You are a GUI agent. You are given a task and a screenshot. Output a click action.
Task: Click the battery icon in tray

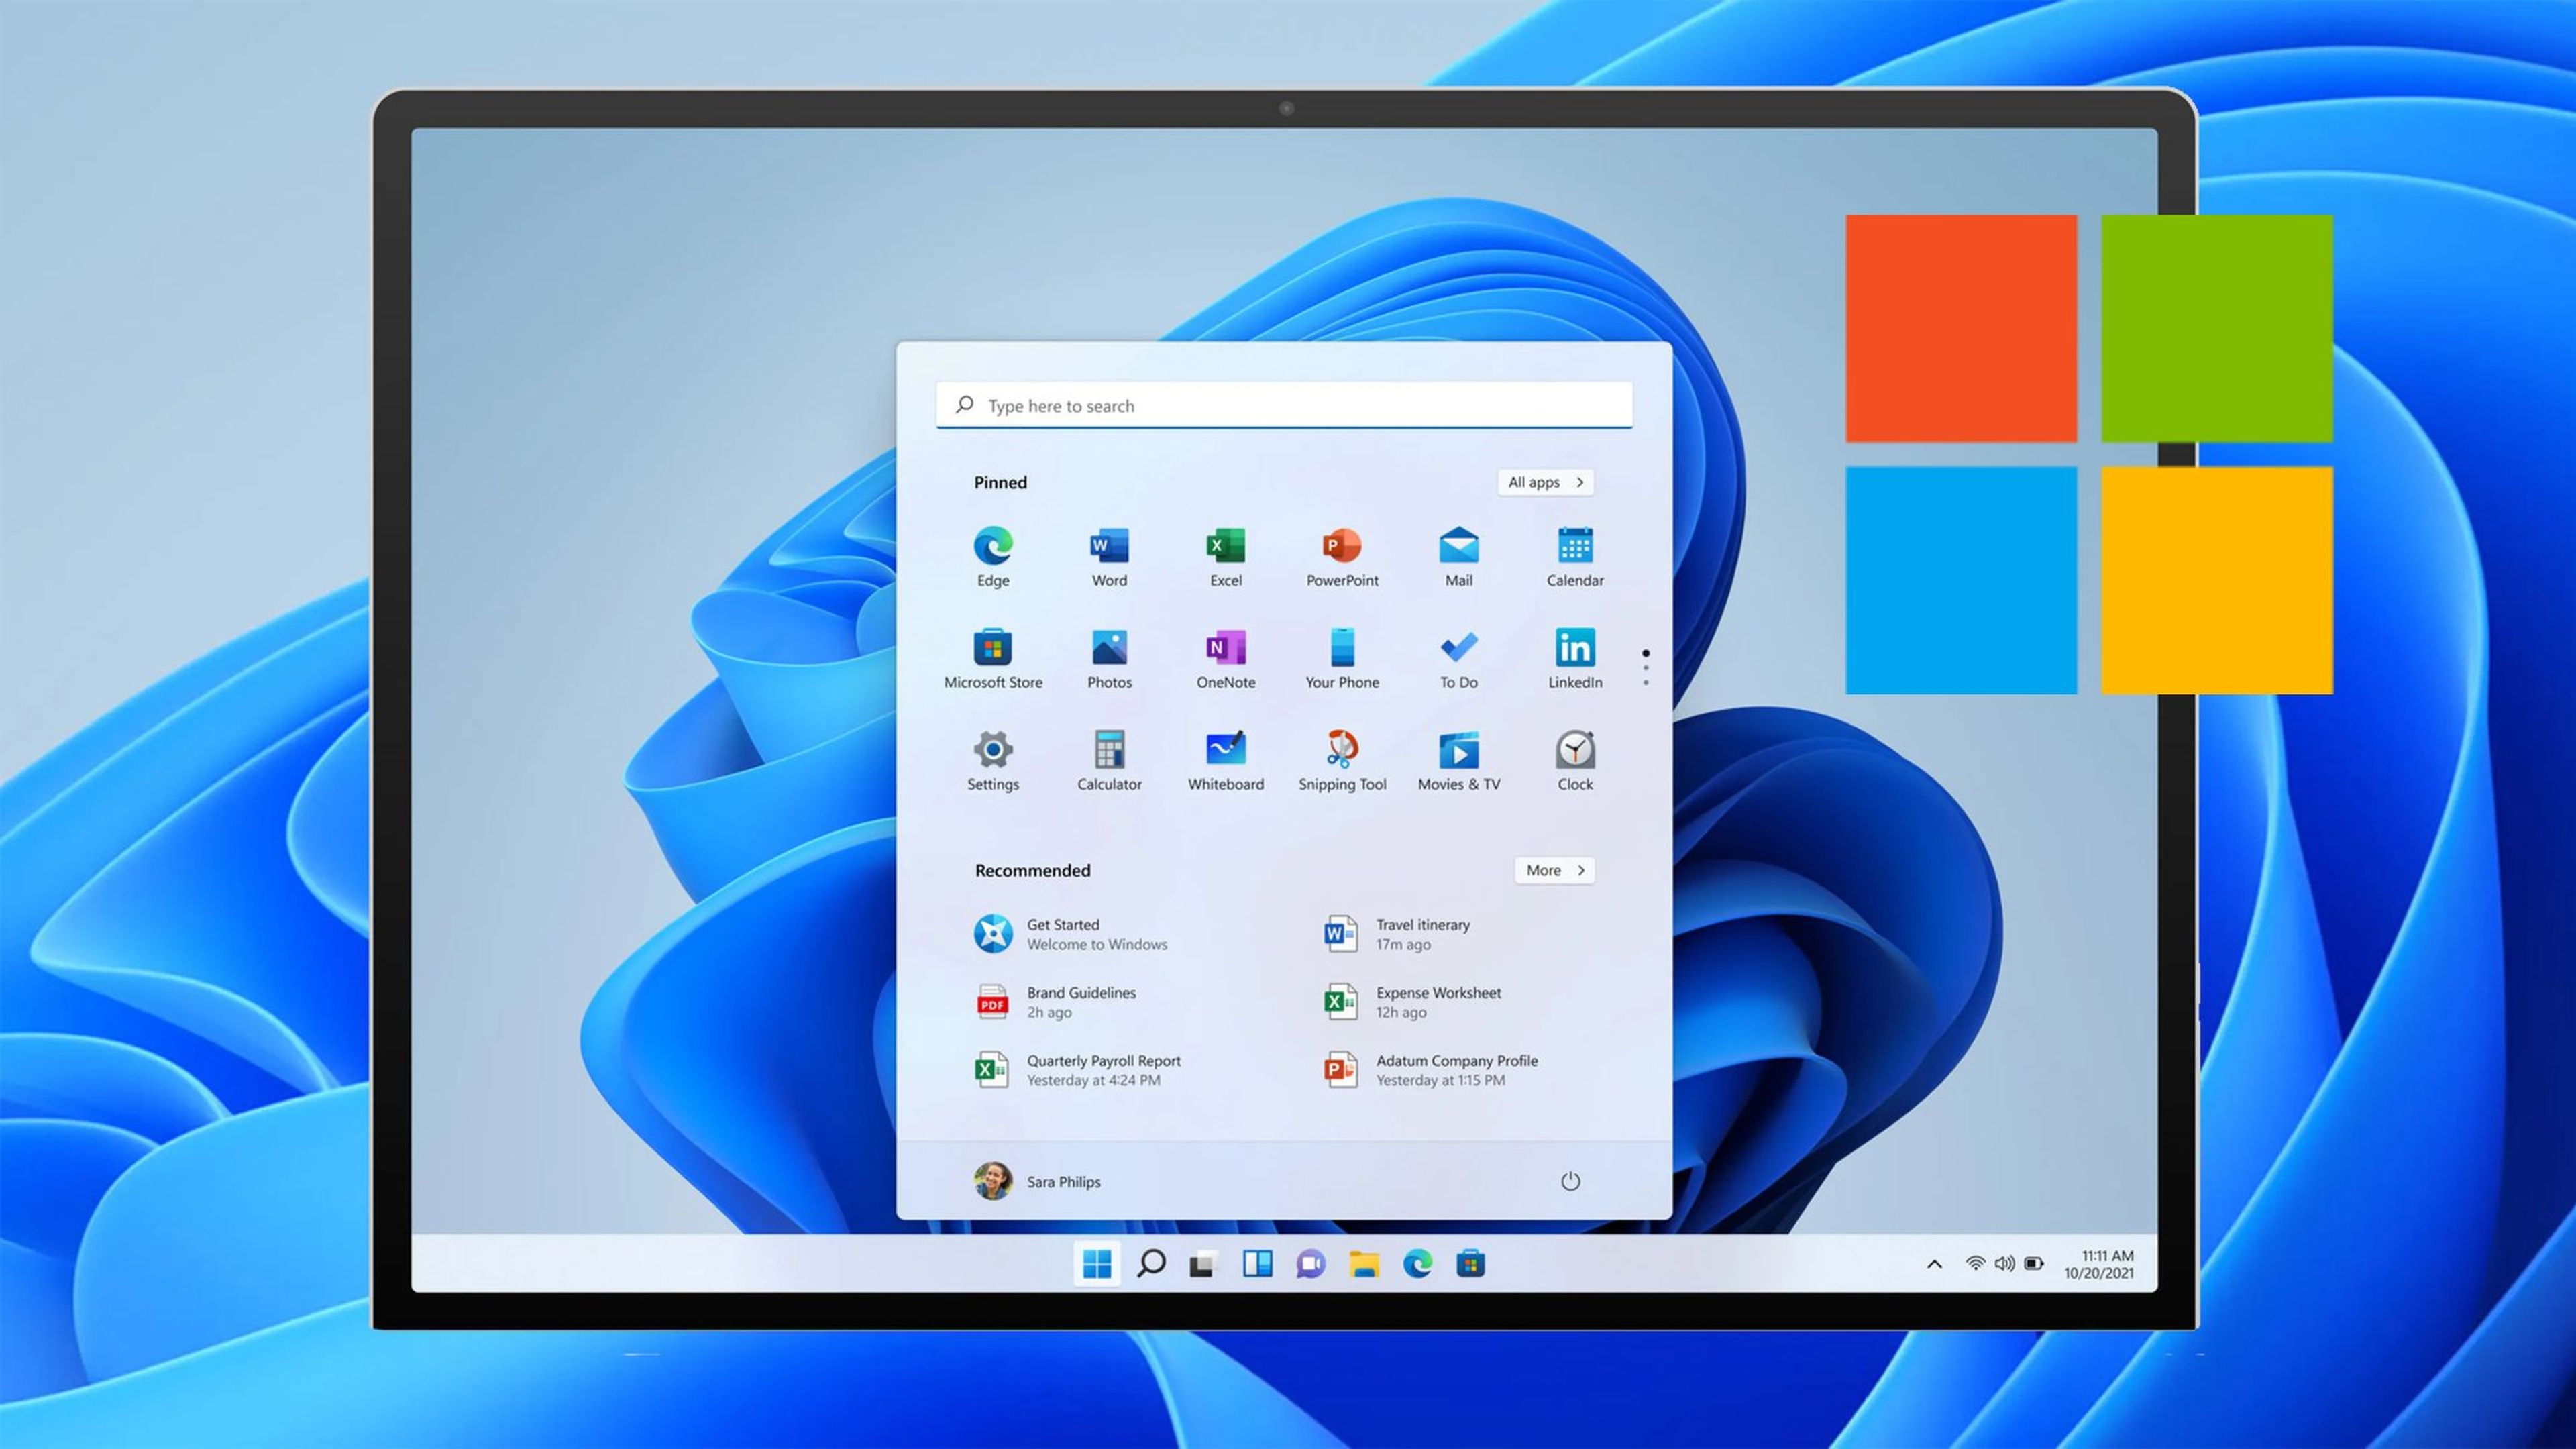point(2034,1263)
